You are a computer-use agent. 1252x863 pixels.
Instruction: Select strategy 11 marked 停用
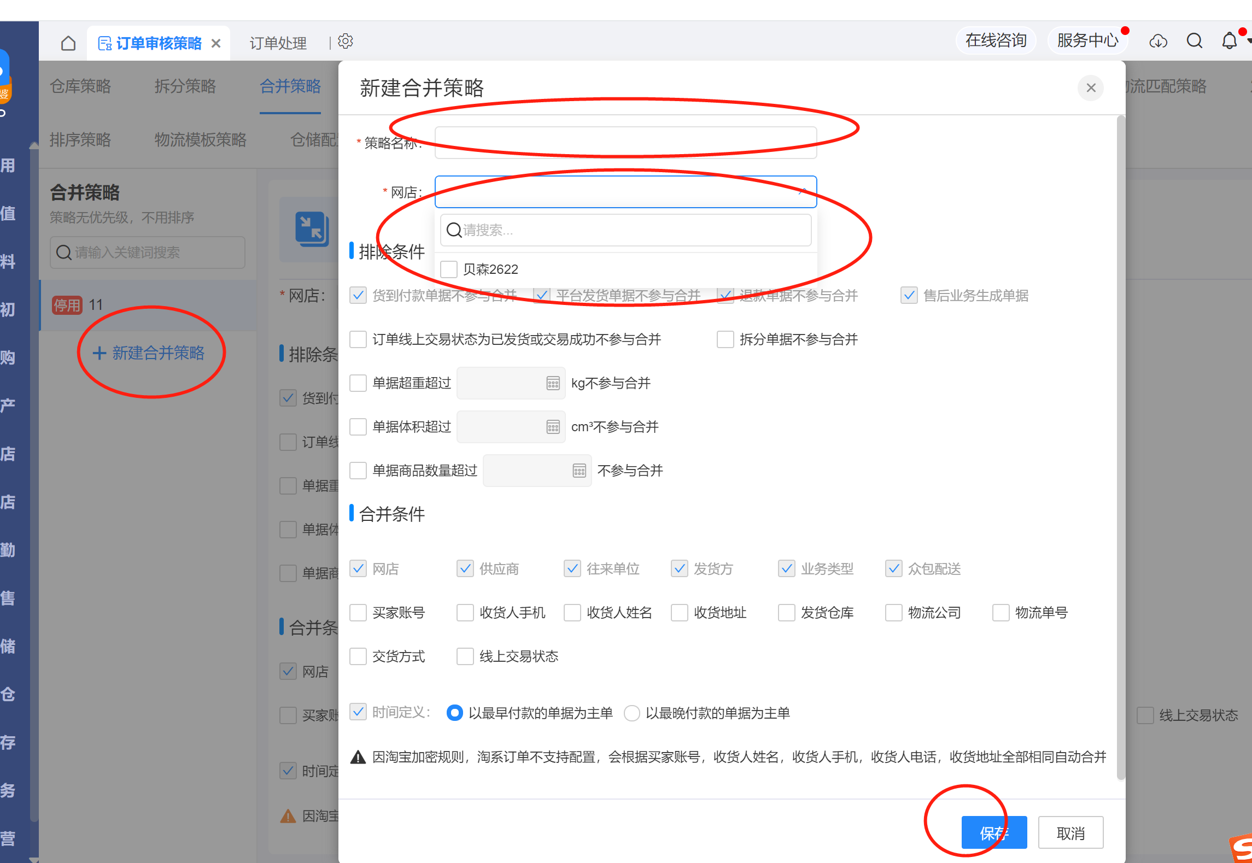tap(149, 305)
